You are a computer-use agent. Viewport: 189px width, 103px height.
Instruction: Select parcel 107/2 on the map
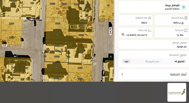click(x=80, y=79)
